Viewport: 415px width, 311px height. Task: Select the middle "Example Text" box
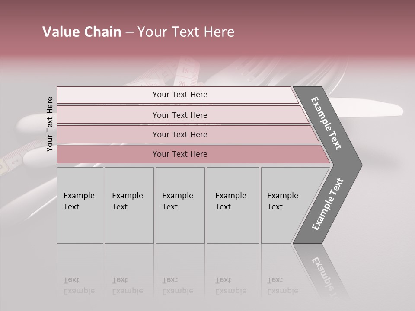(180, 205)
